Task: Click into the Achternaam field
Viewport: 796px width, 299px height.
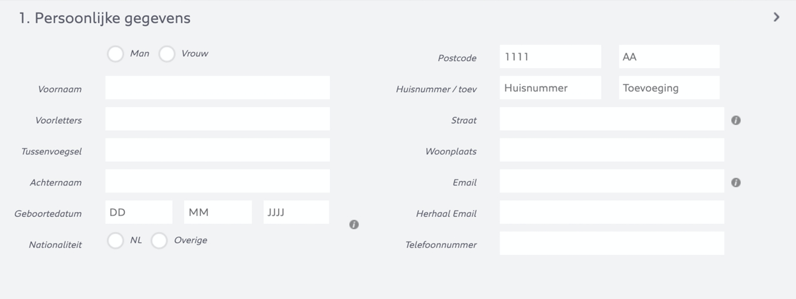Action: (217, 181)
